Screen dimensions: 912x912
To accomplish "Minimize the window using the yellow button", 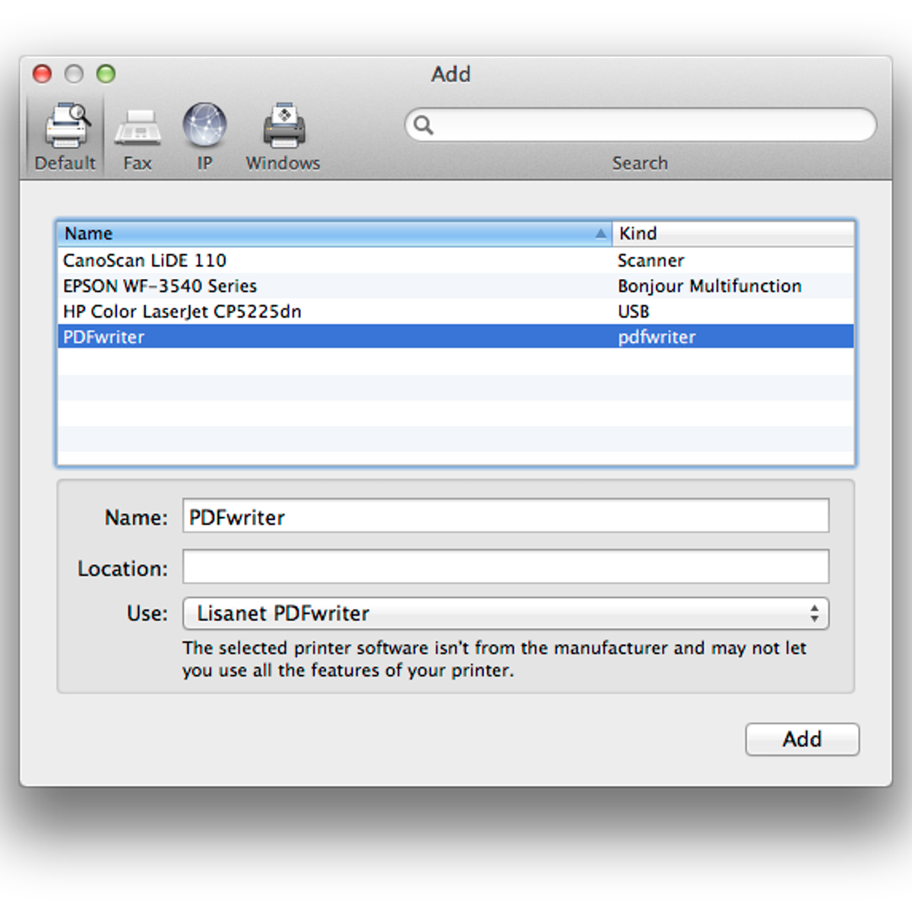I will [x=74, y=74].
